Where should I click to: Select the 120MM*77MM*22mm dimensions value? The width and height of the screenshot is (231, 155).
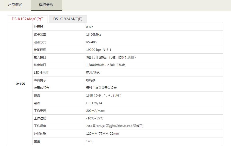(103, 134)
